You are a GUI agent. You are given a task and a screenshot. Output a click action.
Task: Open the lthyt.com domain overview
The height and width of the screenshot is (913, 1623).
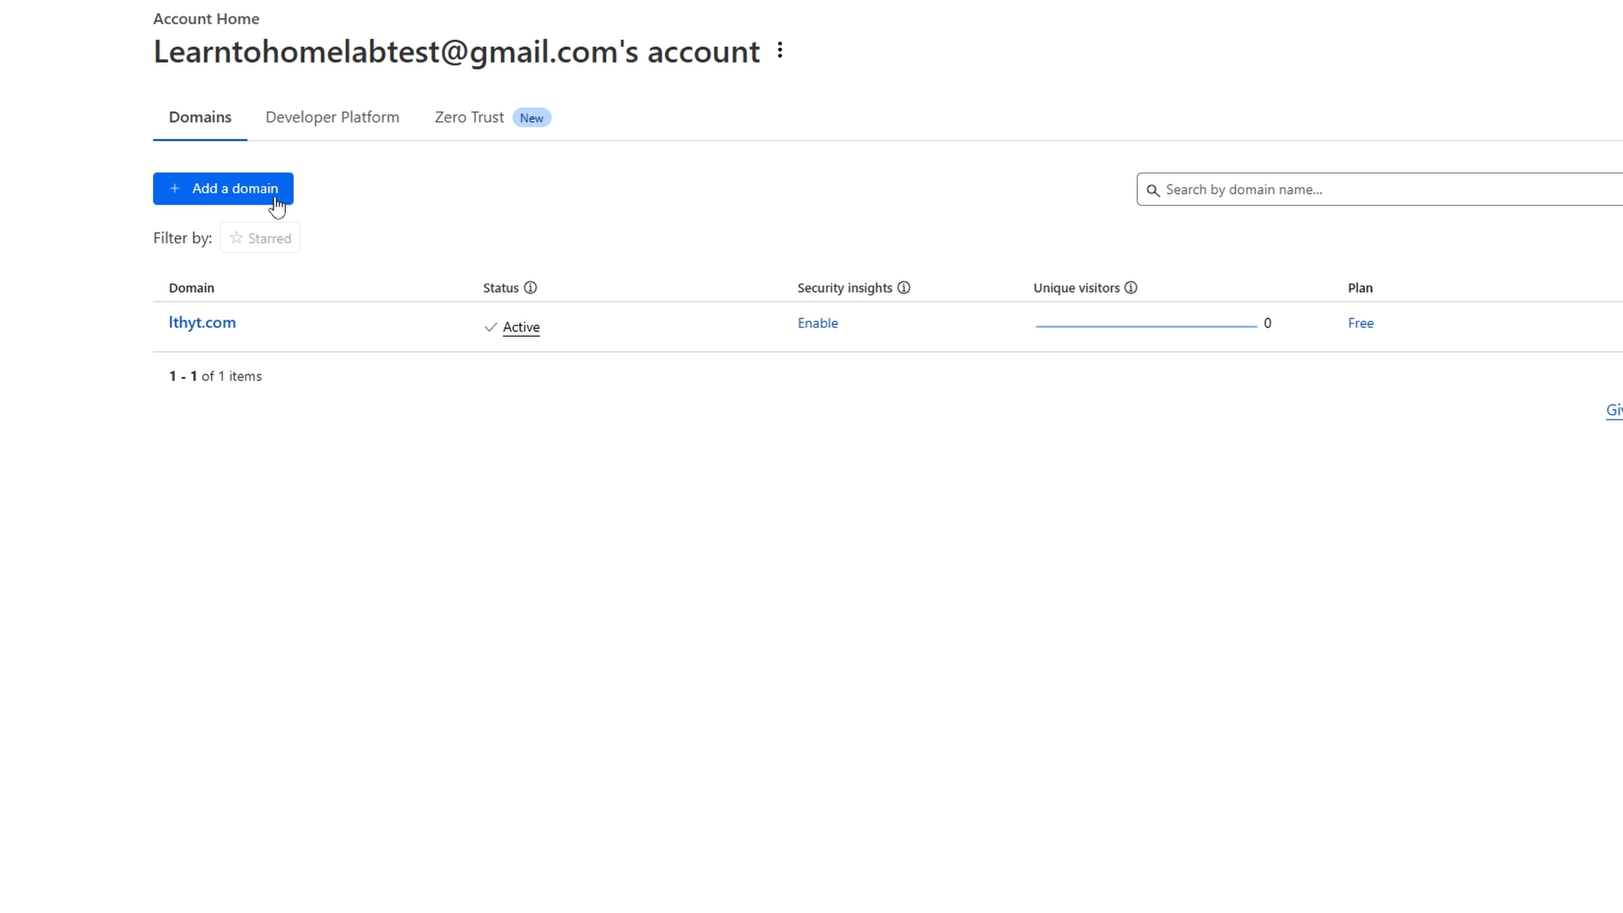tap(202, 323)
